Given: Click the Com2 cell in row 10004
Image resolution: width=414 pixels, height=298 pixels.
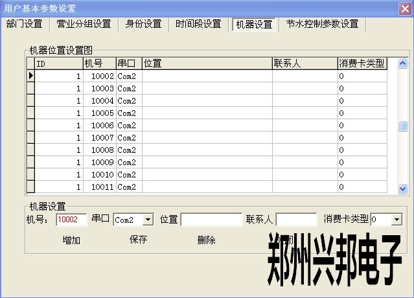Looking at the screenshot, I should pos(129,101).
